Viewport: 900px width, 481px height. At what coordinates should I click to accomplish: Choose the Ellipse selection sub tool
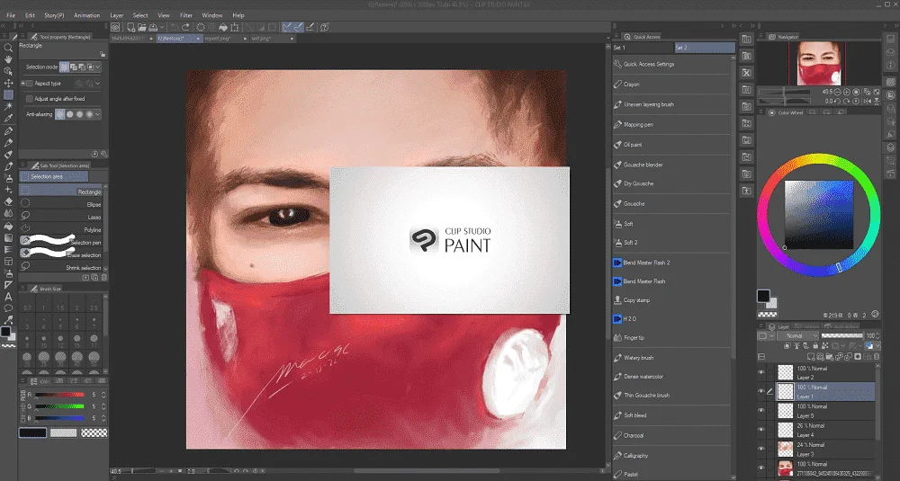point(61,204)
